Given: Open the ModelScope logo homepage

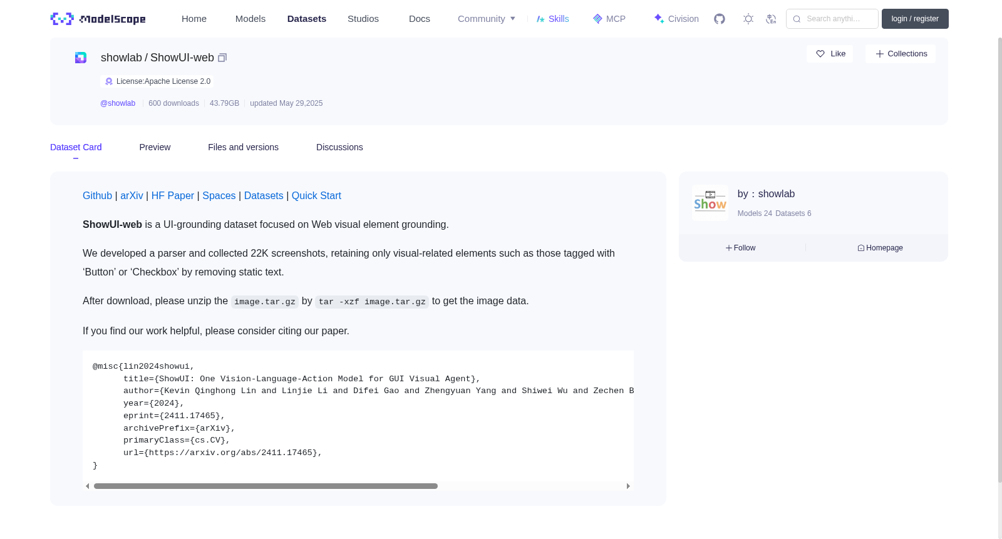Looking at the screenshot, I should click(x=98, y=19).
